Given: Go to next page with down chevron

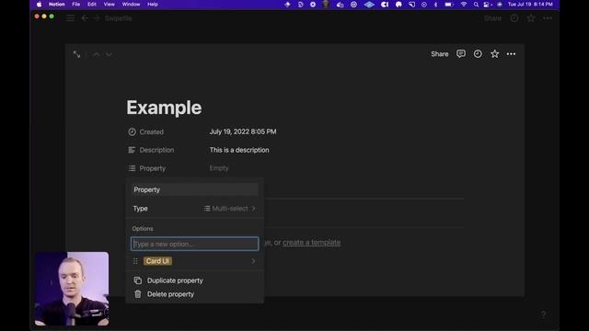Looking at the screenshot, I should (x=109, y=55).
